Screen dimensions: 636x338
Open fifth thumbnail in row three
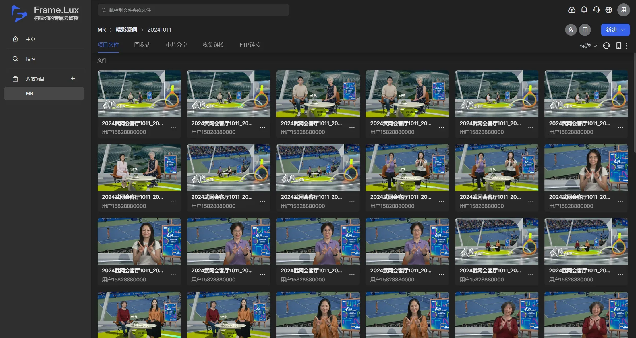tap(497, 241)
